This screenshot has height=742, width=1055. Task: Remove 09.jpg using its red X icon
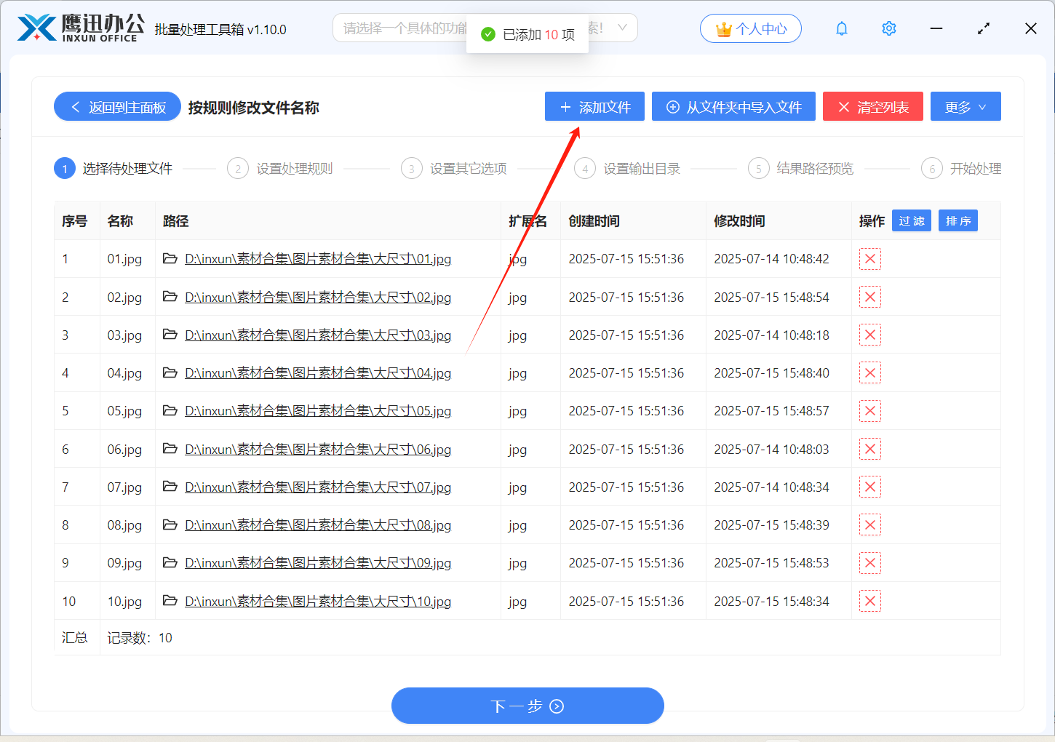(870, 563)
